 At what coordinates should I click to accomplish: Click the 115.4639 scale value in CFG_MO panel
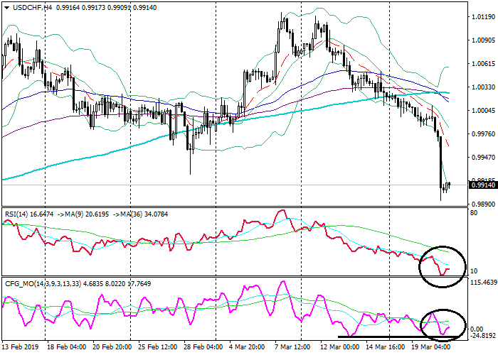point(481,283)
